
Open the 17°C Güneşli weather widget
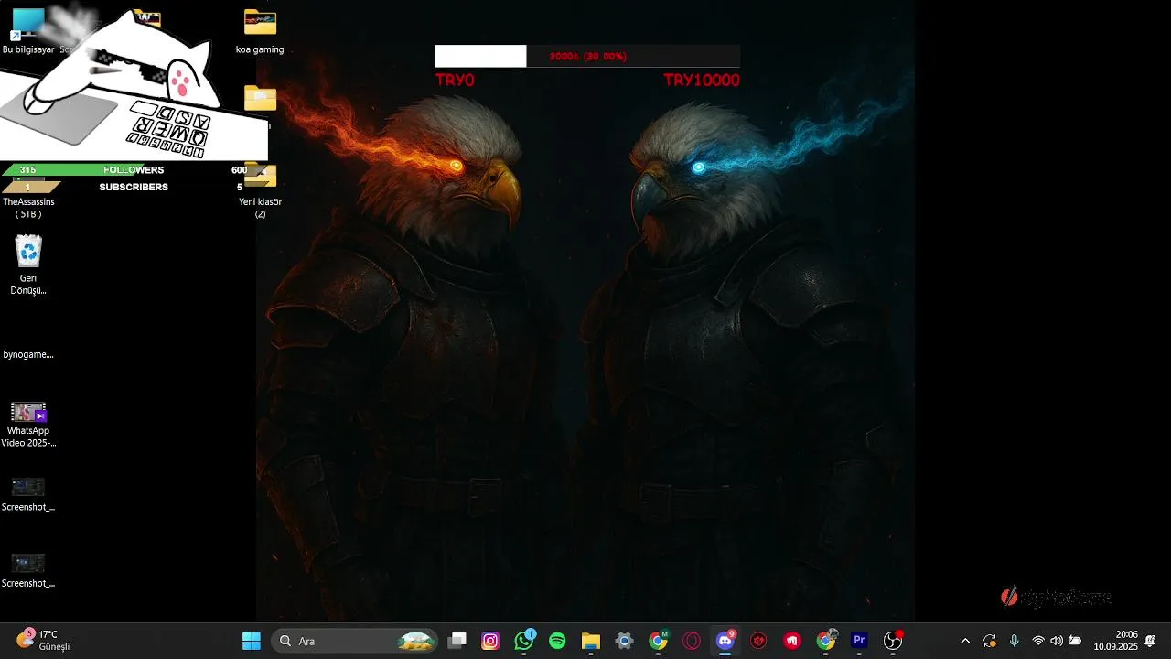[43, 640]
